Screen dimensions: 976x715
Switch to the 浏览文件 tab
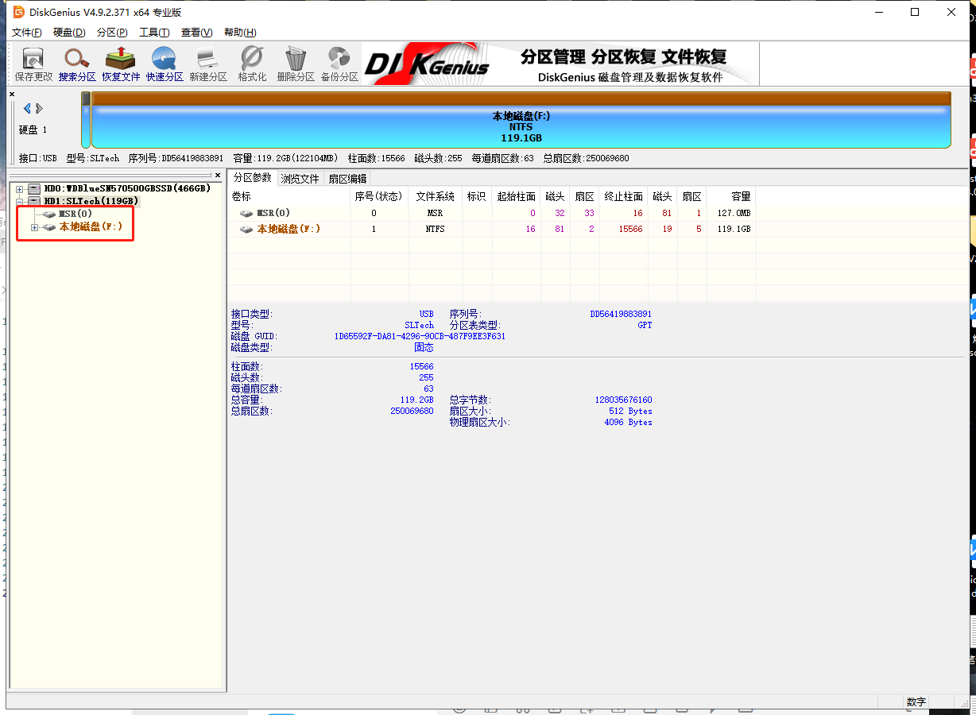[x=300, y=179]
